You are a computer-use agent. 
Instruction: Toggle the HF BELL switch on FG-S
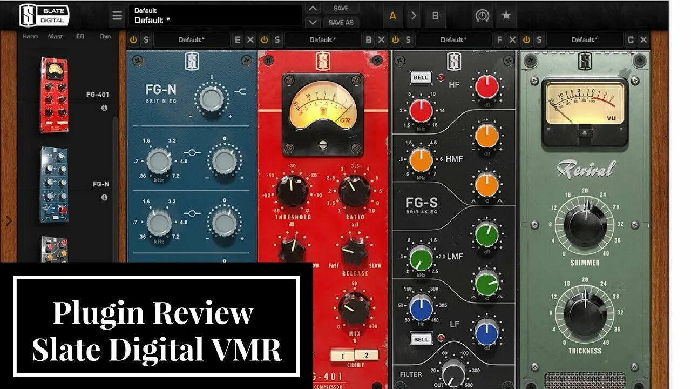click(x=421, y=77)
